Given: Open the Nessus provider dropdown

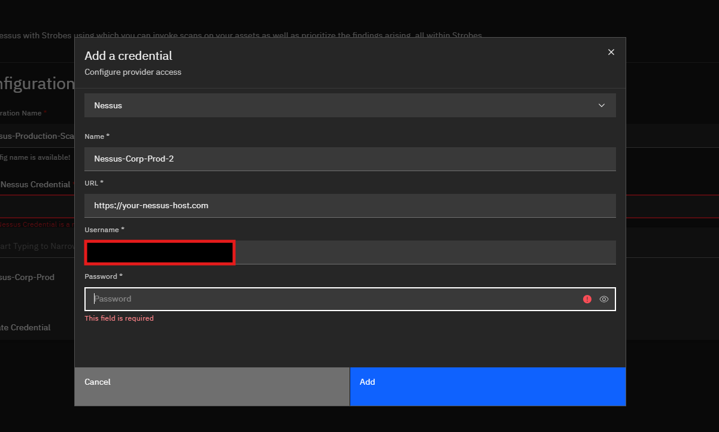Looking at the screenshot, I should coord(350,105).
